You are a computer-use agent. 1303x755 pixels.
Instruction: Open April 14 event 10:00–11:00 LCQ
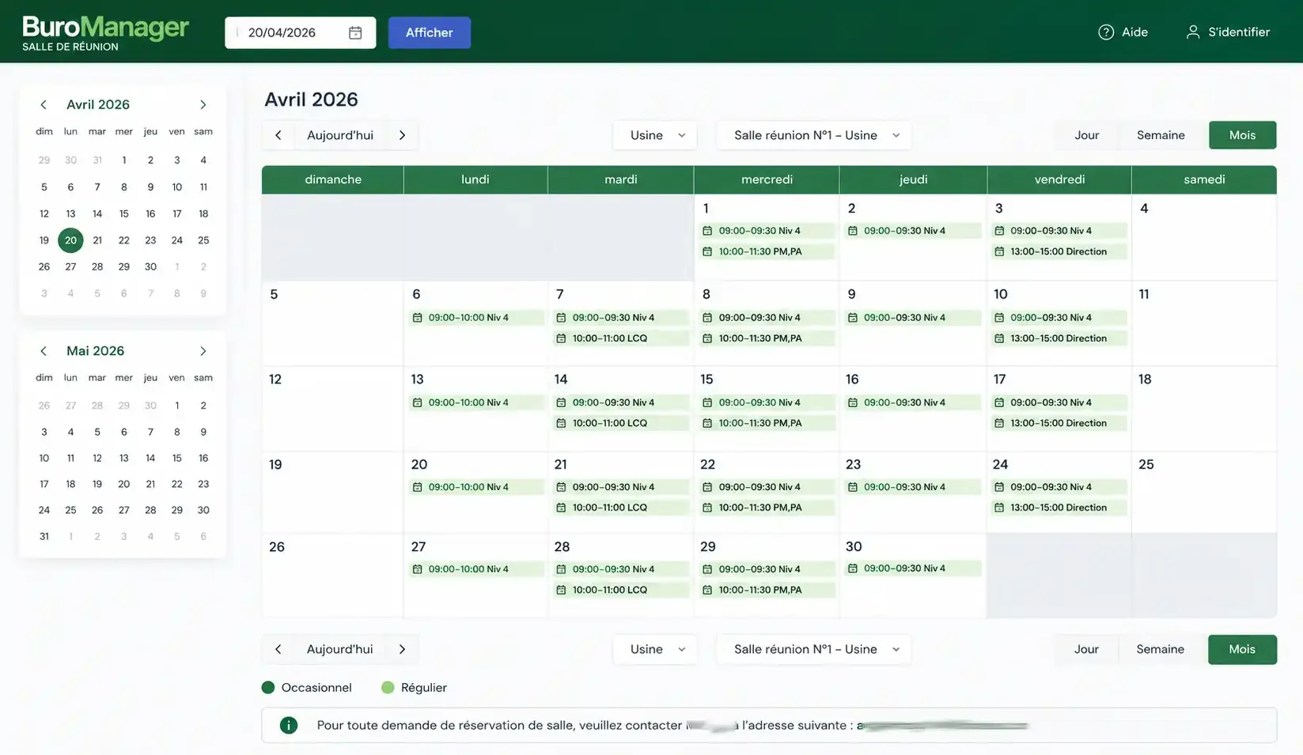coord(621,423)
